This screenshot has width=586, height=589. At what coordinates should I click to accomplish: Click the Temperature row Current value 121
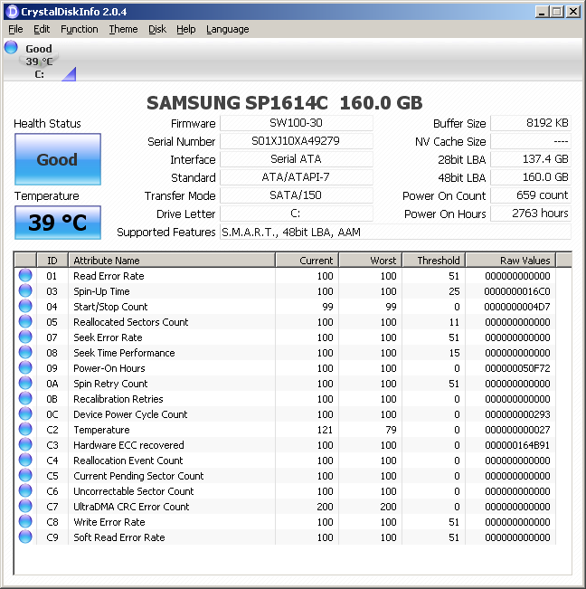click(325, 430)
